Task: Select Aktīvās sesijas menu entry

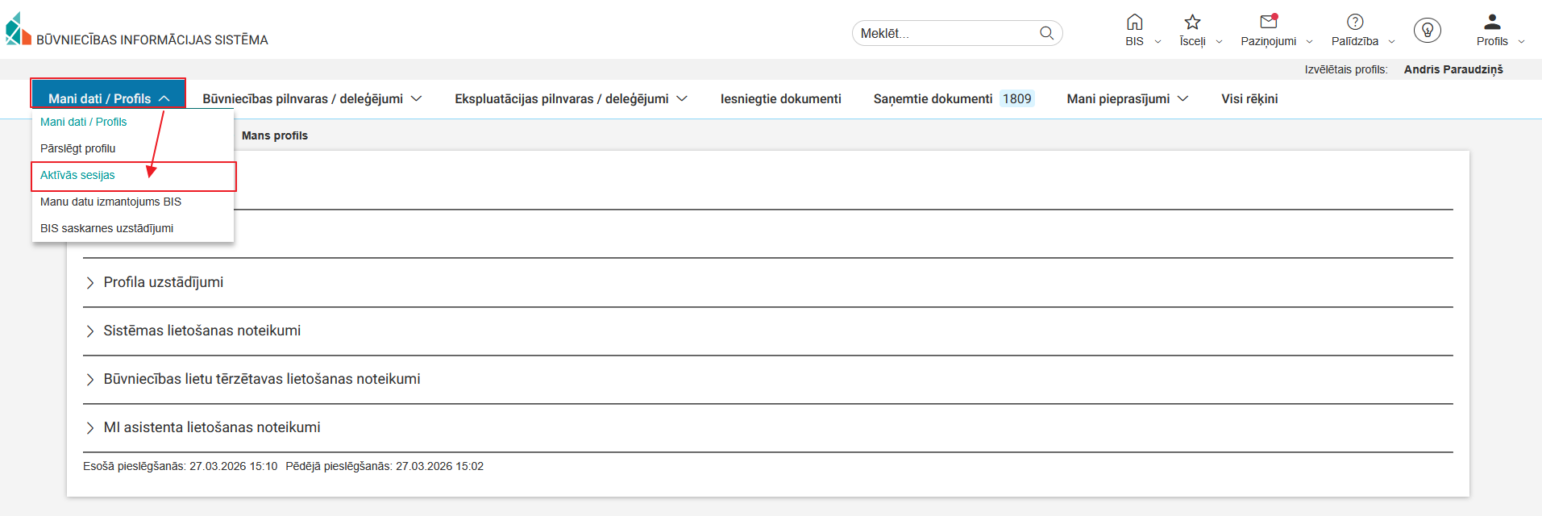Action: click(77, 175)
